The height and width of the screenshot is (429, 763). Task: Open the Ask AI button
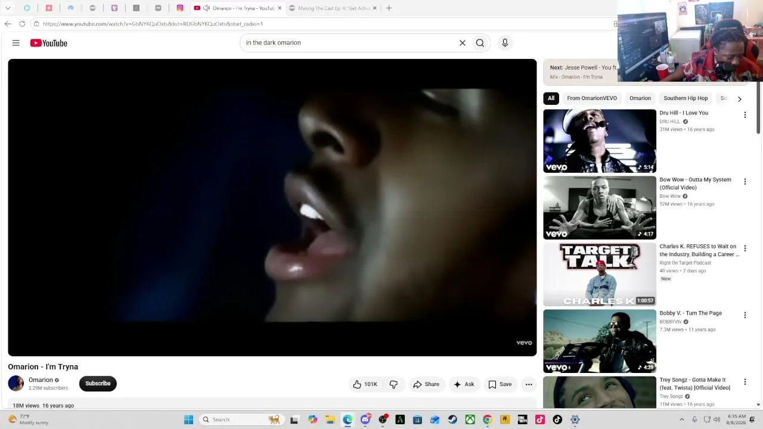464,384
